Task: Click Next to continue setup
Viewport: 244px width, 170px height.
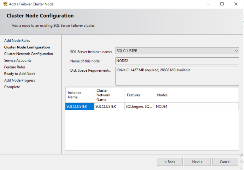Action: click(197, 162)
